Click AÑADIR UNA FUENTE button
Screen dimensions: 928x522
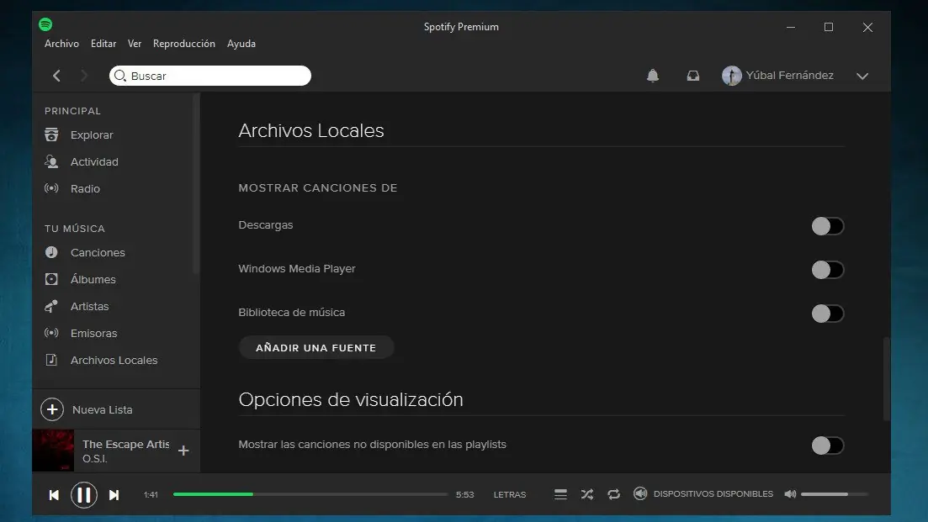316,346
